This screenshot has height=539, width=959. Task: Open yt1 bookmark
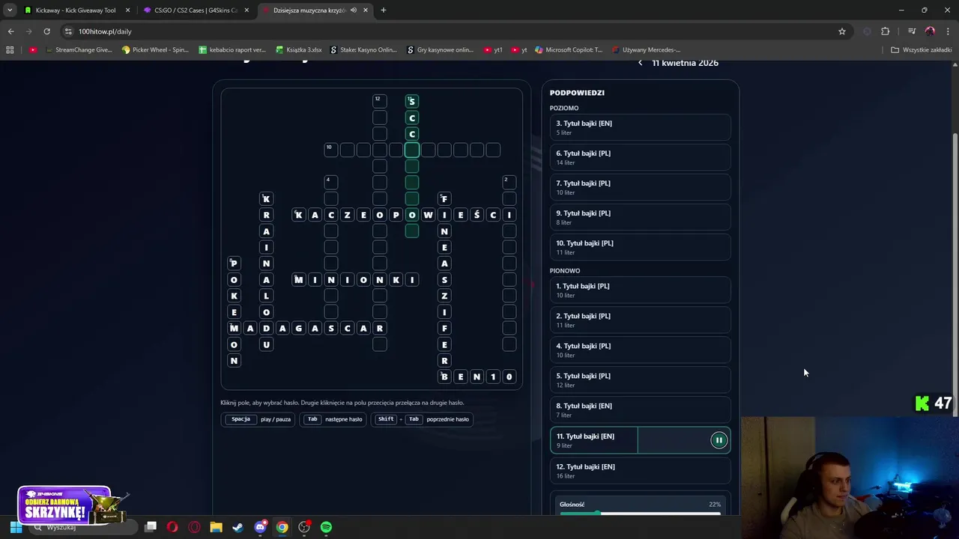tap(492, 50)
